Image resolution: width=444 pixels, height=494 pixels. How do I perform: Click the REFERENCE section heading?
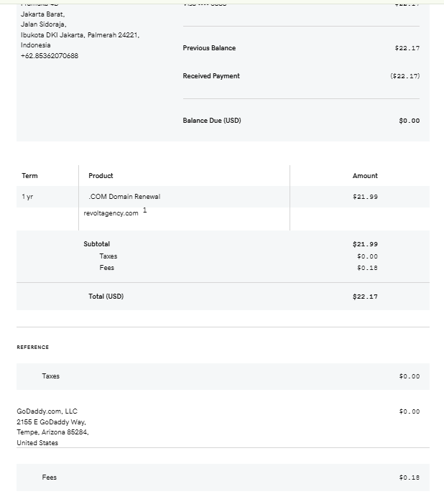click(x=33, y=348)
